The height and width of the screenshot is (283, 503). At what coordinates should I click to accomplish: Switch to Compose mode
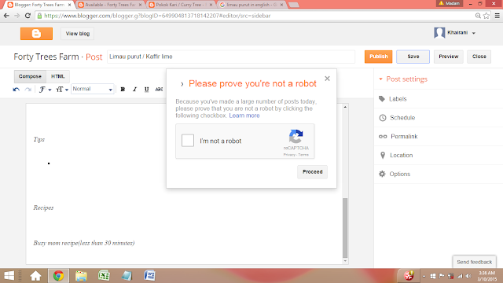tap(30, 76)
